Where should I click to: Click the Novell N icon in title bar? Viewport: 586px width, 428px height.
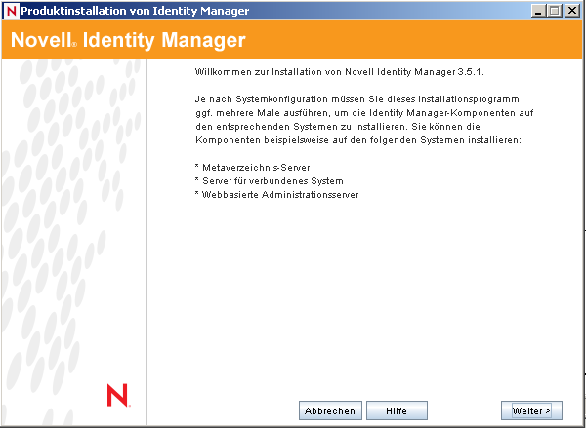pos(11,11)
